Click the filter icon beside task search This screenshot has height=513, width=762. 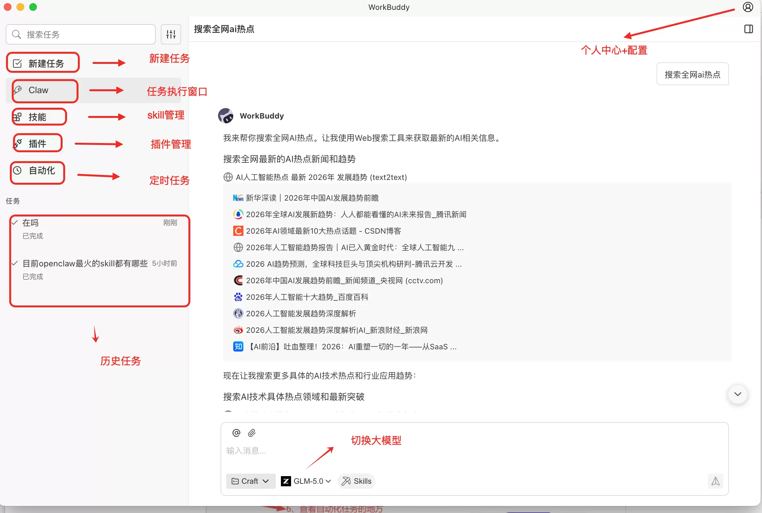coord(171,34)
